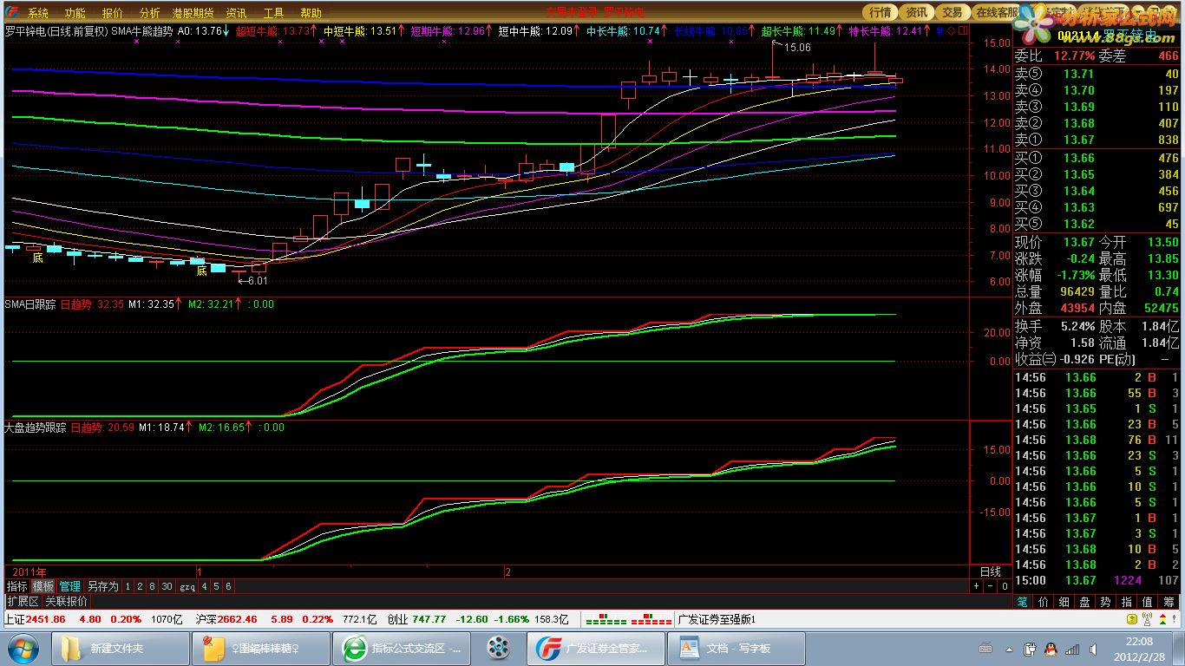Screen dimensions: 1185x666
Task: Open the 工具 menu
Action: click(x=273, y=13)
